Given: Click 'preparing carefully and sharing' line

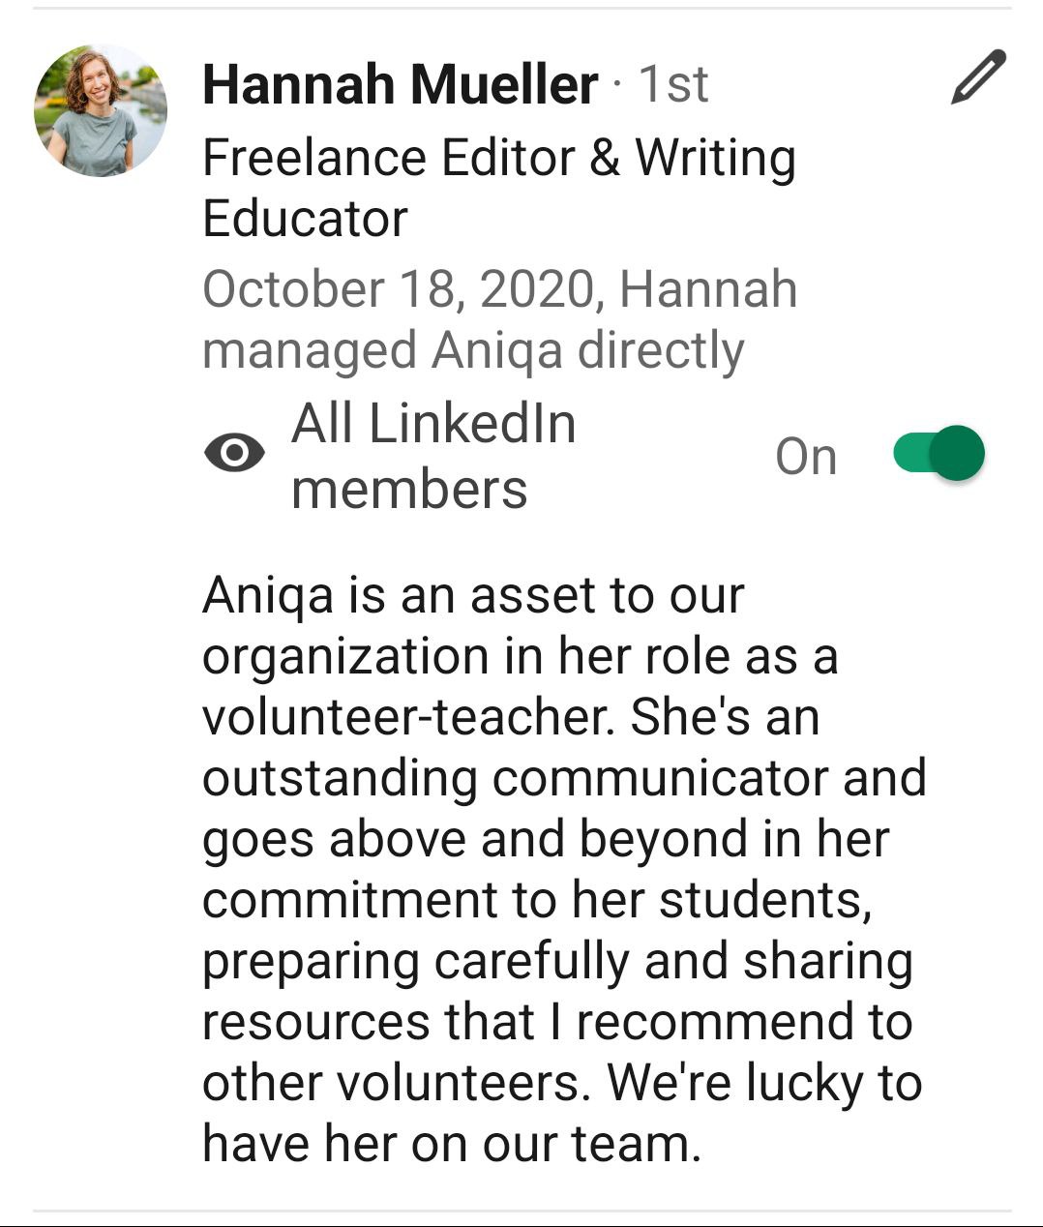Looking at the screenshot, I should 557,961.
